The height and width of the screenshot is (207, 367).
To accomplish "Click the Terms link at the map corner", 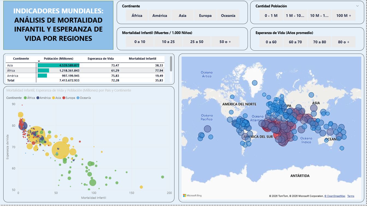I will click(x=351, y=196).
